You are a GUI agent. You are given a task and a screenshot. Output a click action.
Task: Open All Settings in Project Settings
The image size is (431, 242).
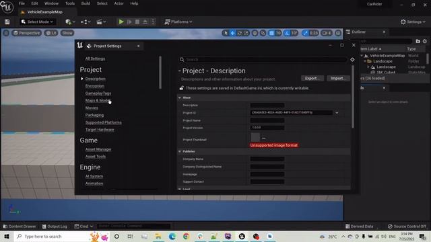tap(95, 58)
